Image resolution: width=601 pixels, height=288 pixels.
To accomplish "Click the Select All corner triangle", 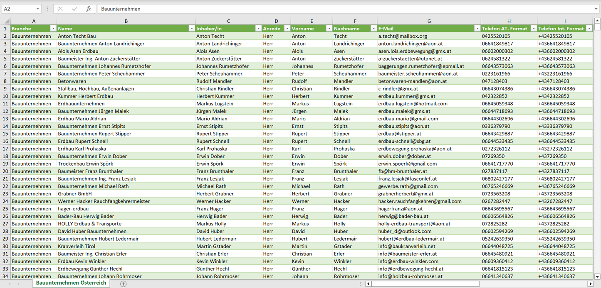I will coord(5,21).
